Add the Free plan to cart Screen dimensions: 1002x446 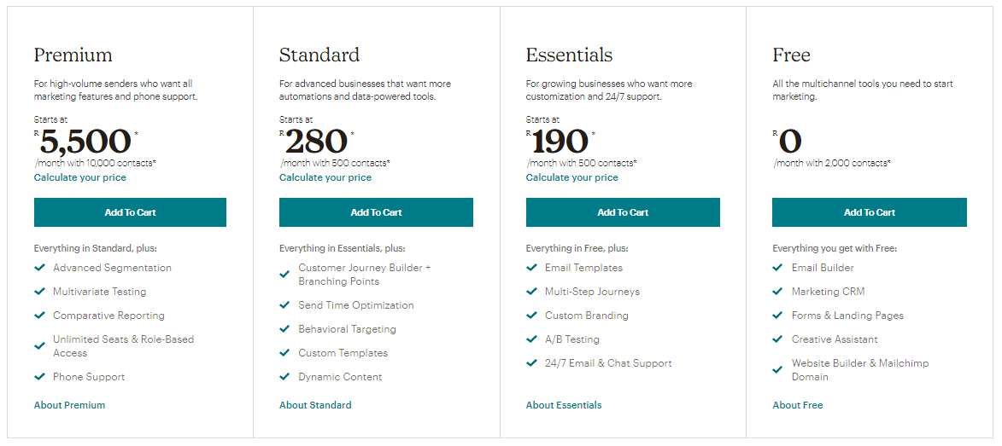coord(869,212)
